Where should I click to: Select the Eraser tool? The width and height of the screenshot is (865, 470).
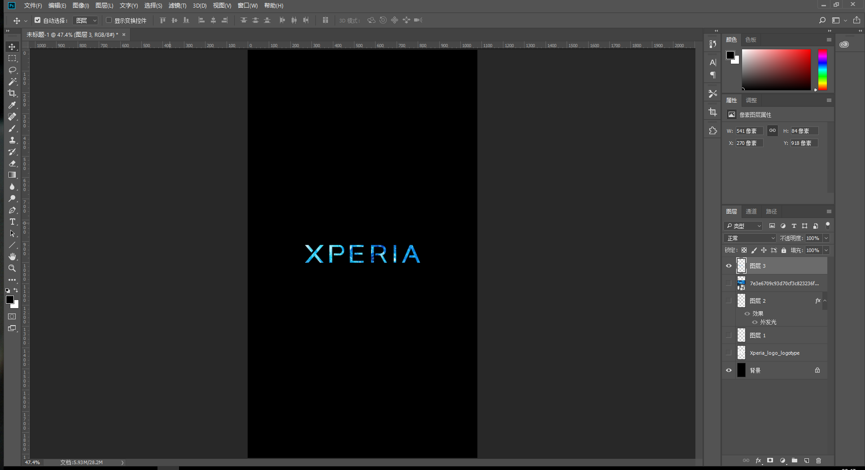point(12,163)
